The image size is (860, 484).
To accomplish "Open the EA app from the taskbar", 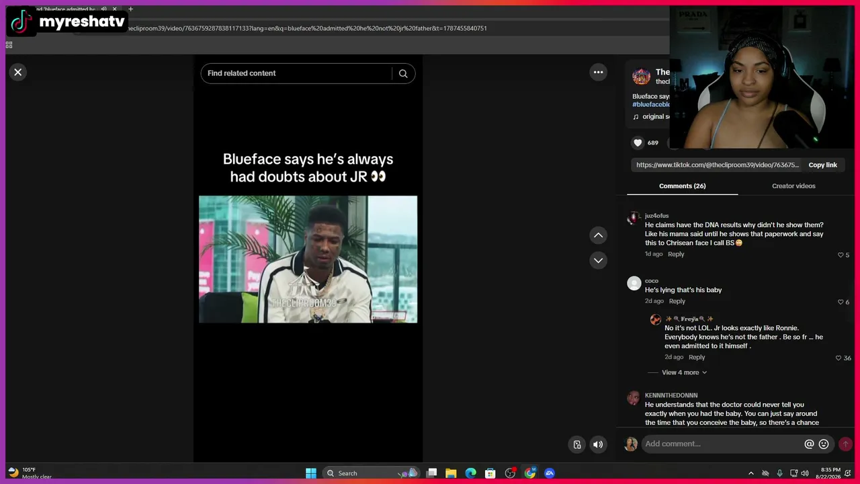I will pos(550,473).
